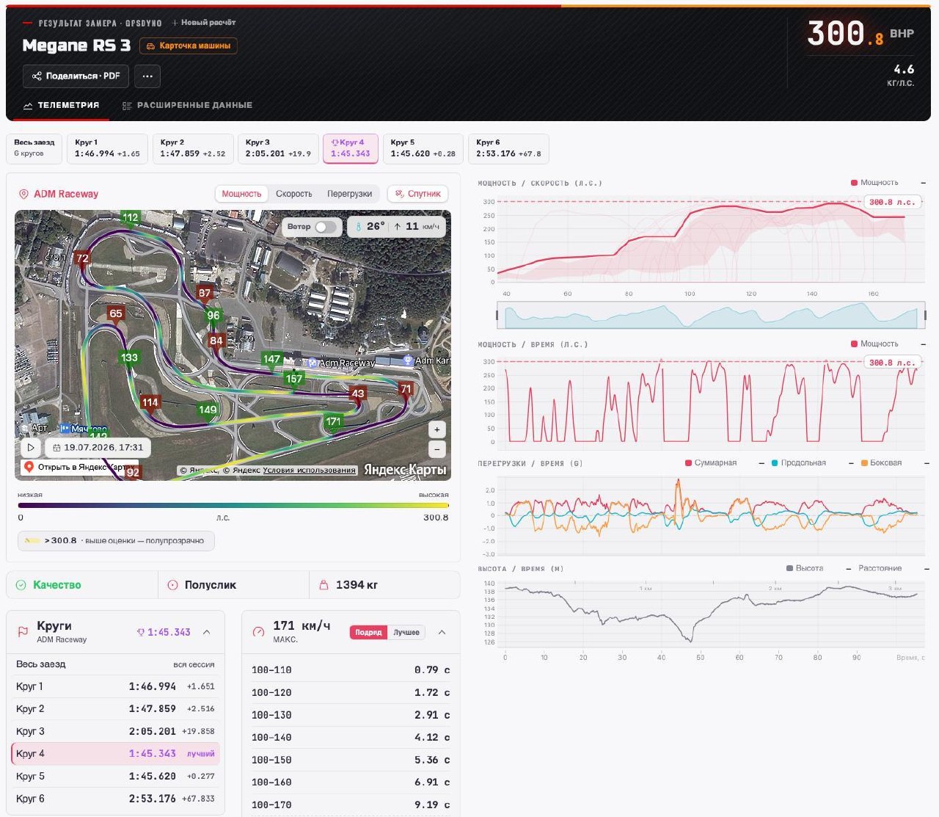Open the Расширенные данные tab
Screen dimensions: 939x817
point(187,106)
